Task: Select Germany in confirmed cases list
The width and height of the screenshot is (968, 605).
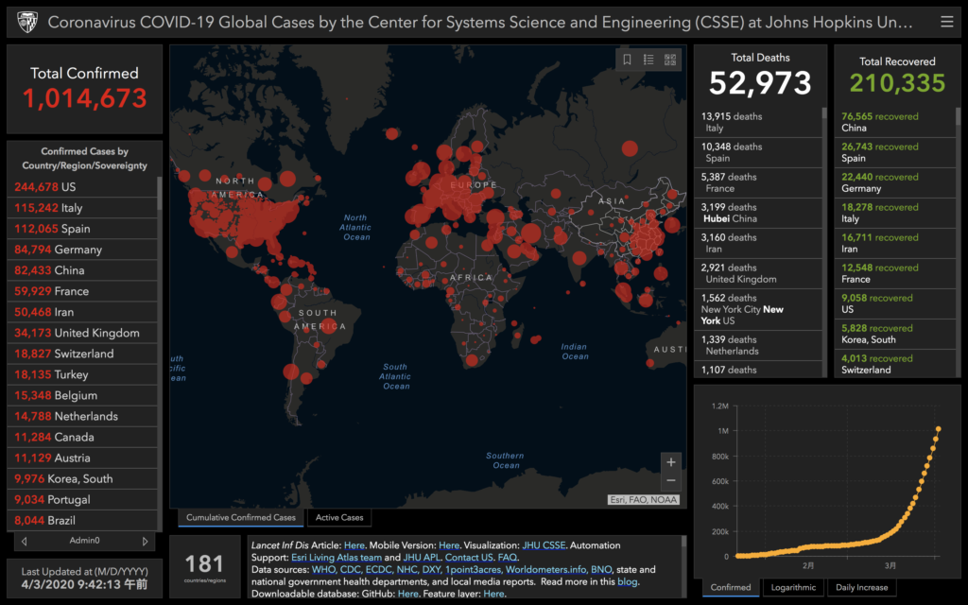Action: coord(82,250)
